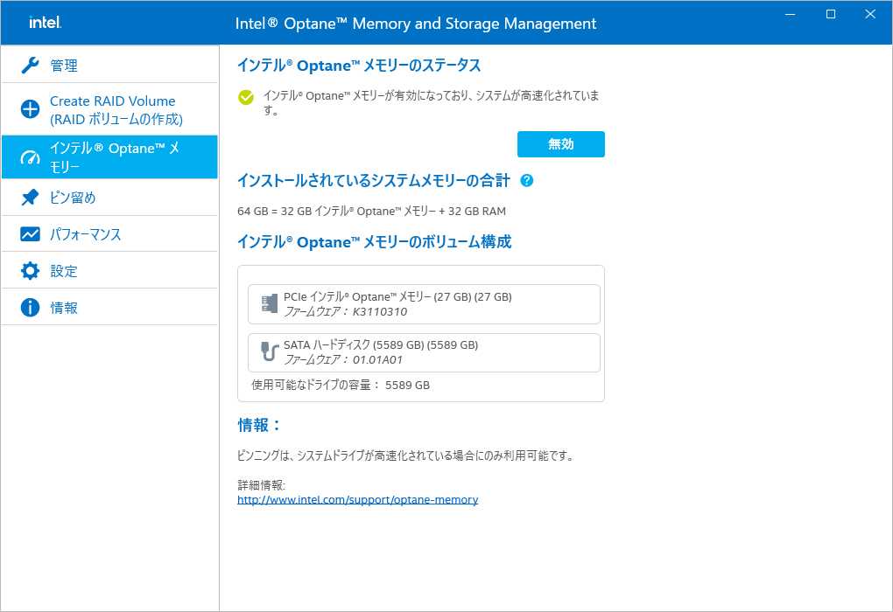This screenshot has width=893, height=612.
Task: Close the Optane management window
Action: pyautogui.click(x=869, y=14)
